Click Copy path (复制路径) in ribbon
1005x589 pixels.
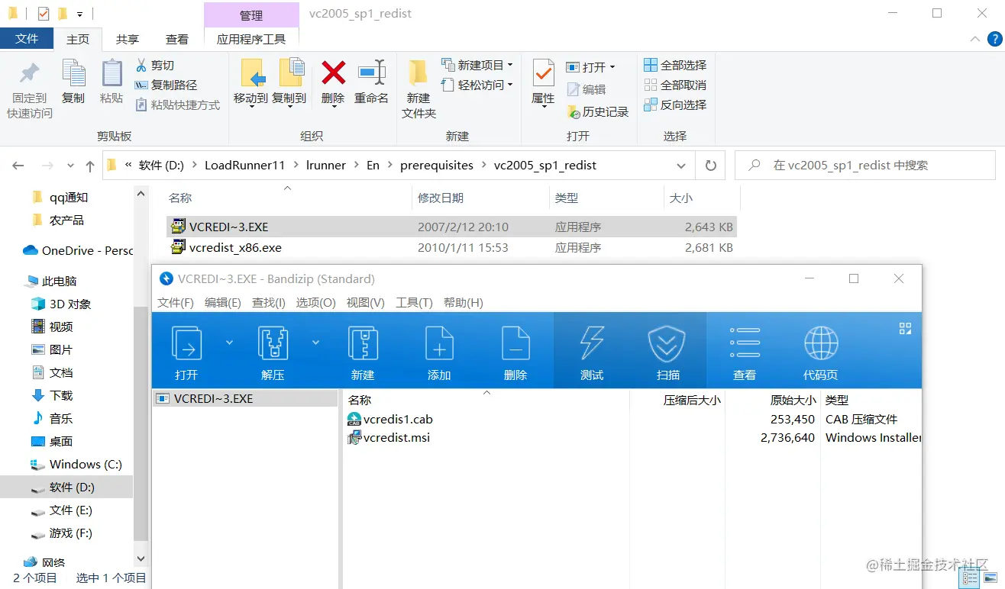point(166,85)
